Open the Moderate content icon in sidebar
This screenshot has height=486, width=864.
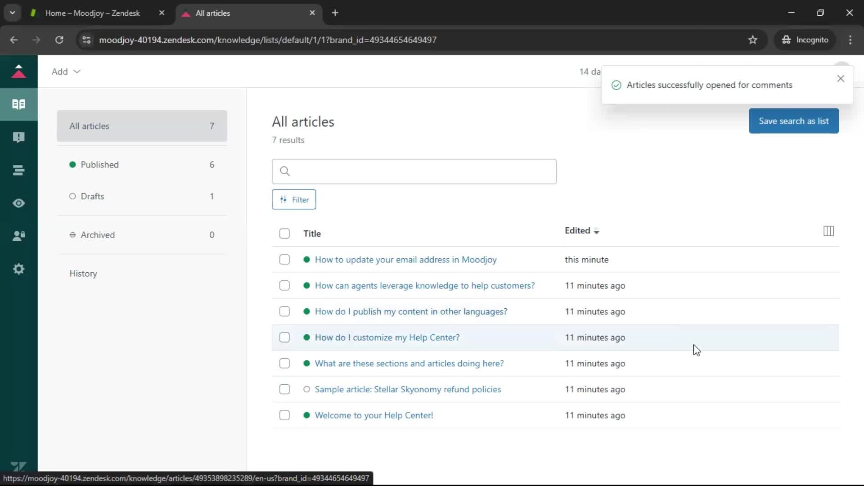pyautogui.click(x=18, y=137)
